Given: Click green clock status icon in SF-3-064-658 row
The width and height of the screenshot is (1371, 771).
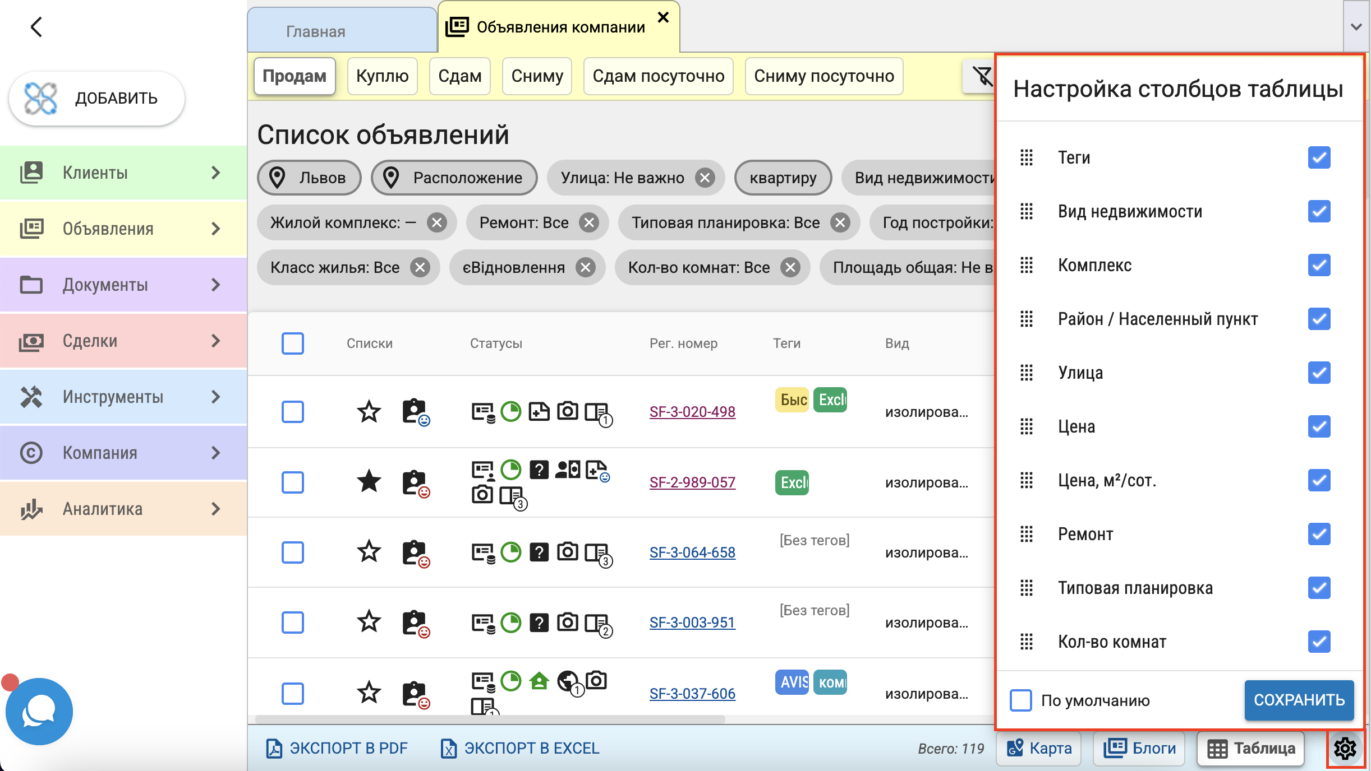Looking at the screenshot, I should tap(510, 552).
